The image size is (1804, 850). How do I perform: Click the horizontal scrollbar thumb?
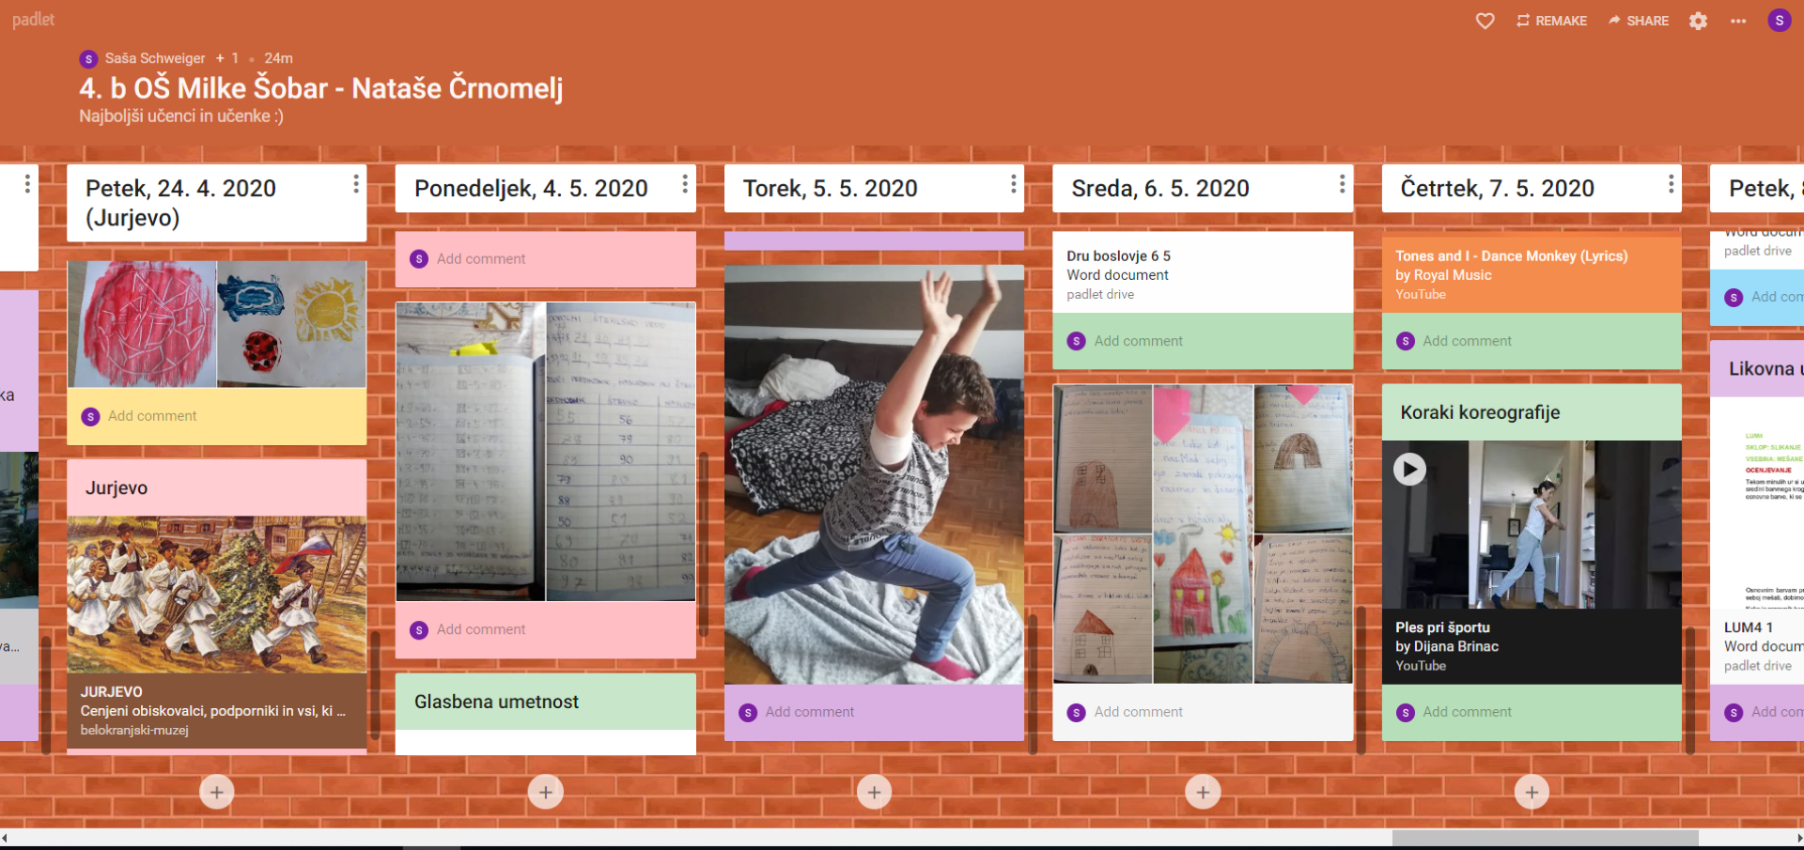1545,838
